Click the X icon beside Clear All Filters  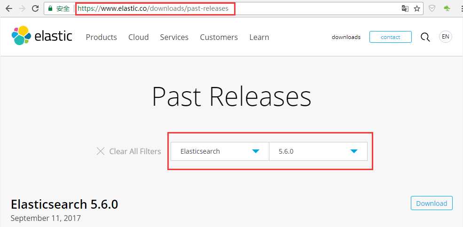pyautogui.click(x=101, y=151)
